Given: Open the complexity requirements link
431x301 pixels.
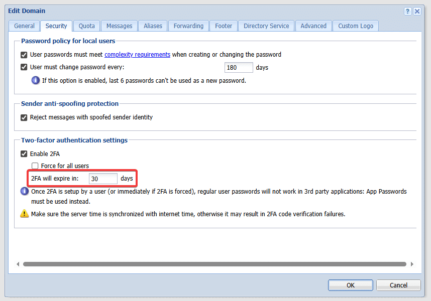Looking at the screenshot, I should pyautogui.click(x=137, y=55).
